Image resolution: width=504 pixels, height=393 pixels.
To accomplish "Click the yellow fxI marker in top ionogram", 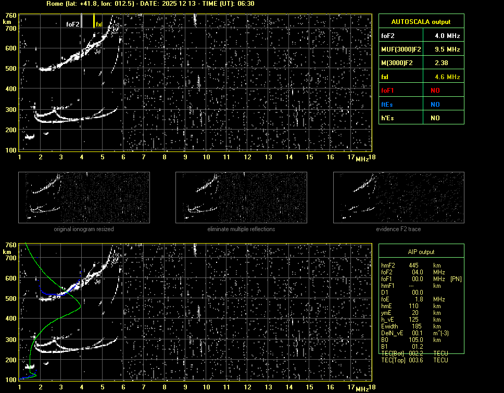I will [98, 24].
